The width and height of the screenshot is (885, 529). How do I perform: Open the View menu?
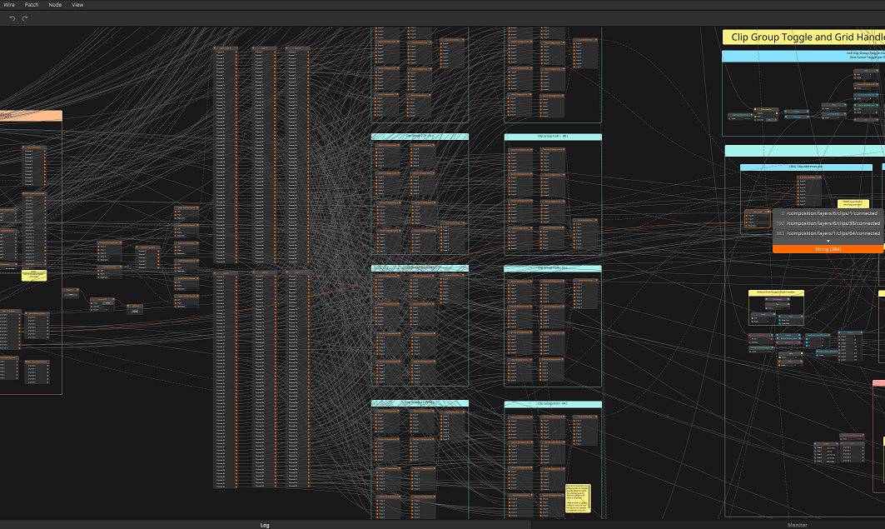(77, 5)
